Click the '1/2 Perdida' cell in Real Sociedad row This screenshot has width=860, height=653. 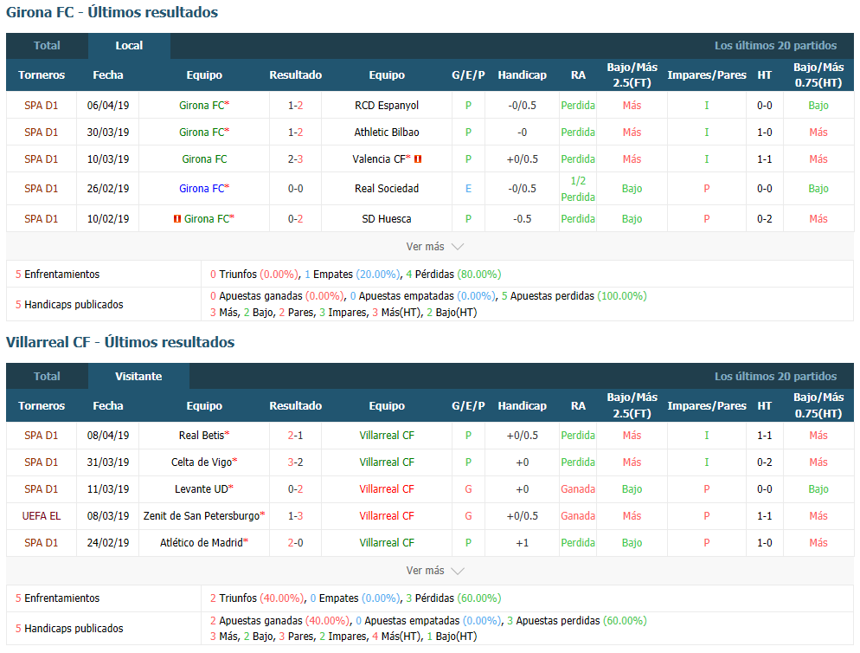pyautogui.click(x=578, y=189)
